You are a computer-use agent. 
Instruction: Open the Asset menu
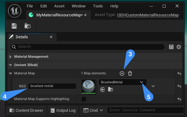(59, 6)
